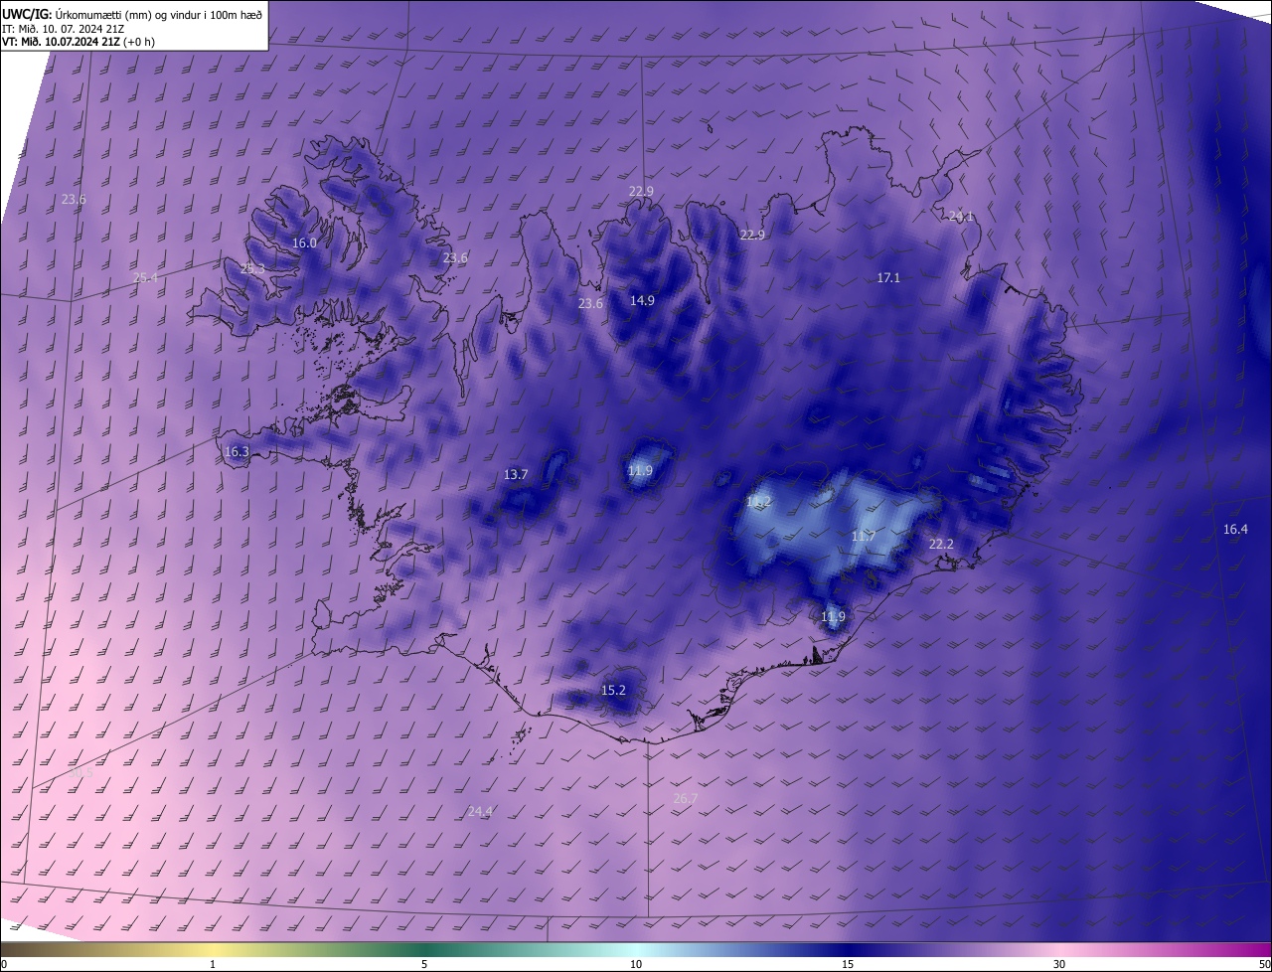The height and width of the screenshot is (972, 1272).
Task: Click the 24.4 value south of Iceland
Action: [480, 812]
